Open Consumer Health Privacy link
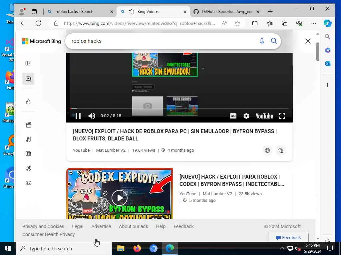This screenshot has height=255, width=341. (x=48, y=234)
